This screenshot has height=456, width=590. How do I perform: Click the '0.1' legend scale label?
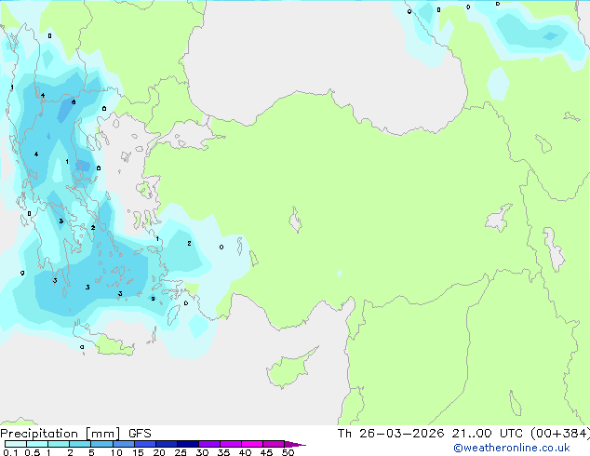coord(10,452)
